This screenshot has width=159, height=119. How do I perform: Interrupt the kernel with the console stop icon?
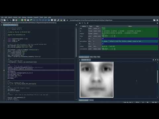tap(153, 60)
